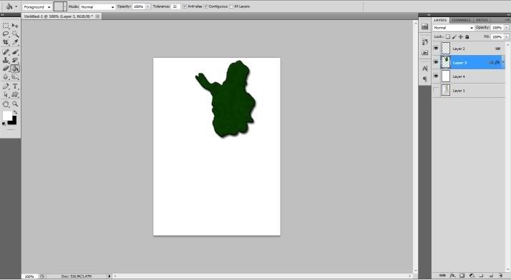Viewport: 511px width, 280px height.
Task: Select the Brush tool
Action: click(x=15, y=51)
